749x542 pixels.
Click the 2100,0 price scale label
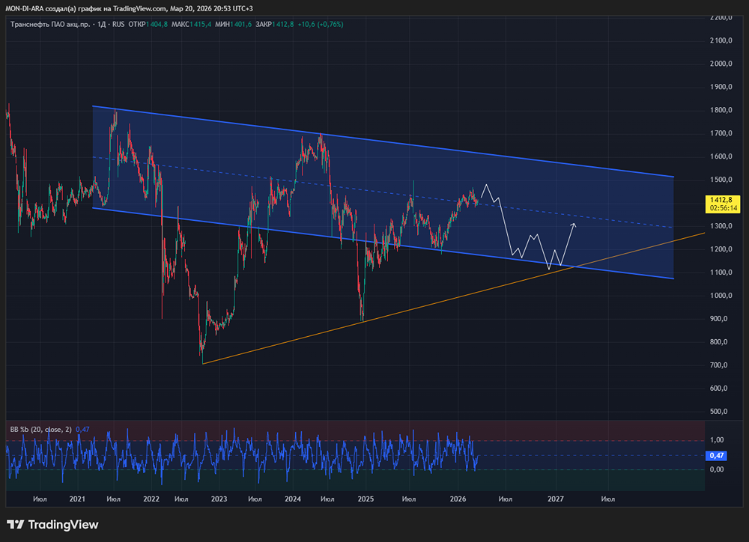(721, 40)
